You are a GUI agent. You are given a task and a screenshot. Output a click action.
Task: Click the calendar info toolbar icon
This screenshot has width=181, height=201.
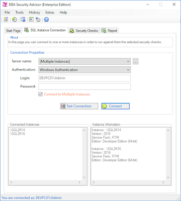point(23,20)
